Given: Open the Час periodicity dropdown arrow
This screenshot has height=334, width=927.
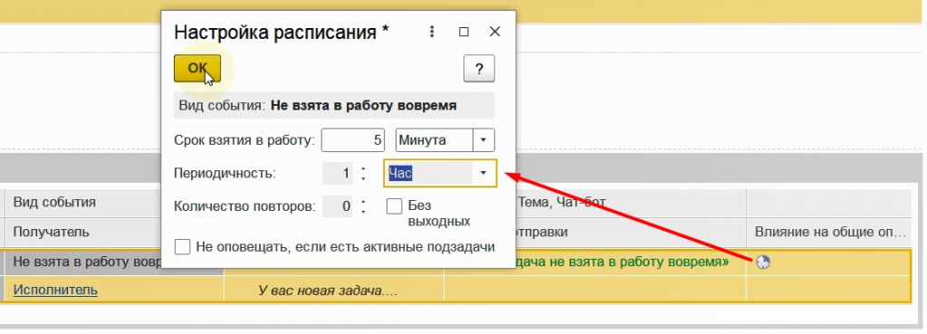Looking at the screenshot, I should point(483,173).
